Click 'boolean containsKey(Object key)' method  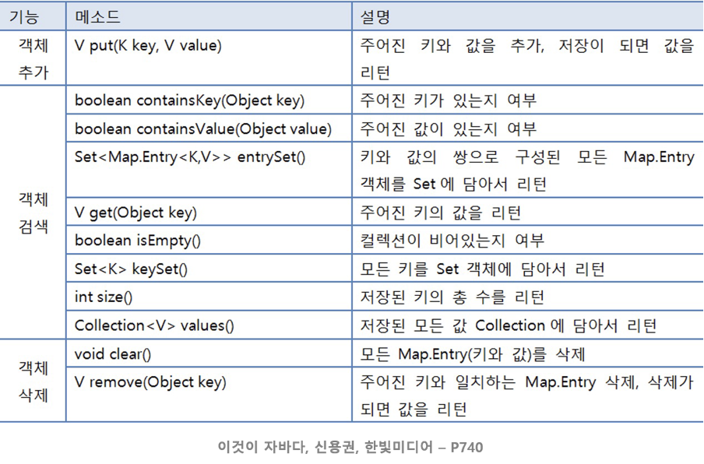(189, 100)
